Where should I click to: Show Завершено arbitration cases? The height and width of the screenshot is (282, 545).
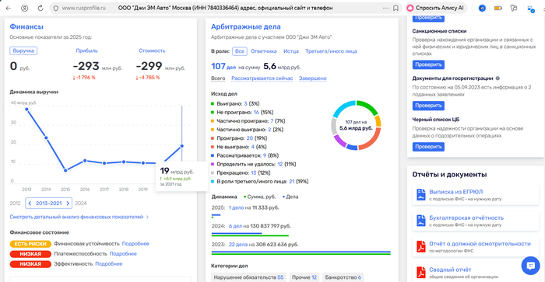point(312,78)
